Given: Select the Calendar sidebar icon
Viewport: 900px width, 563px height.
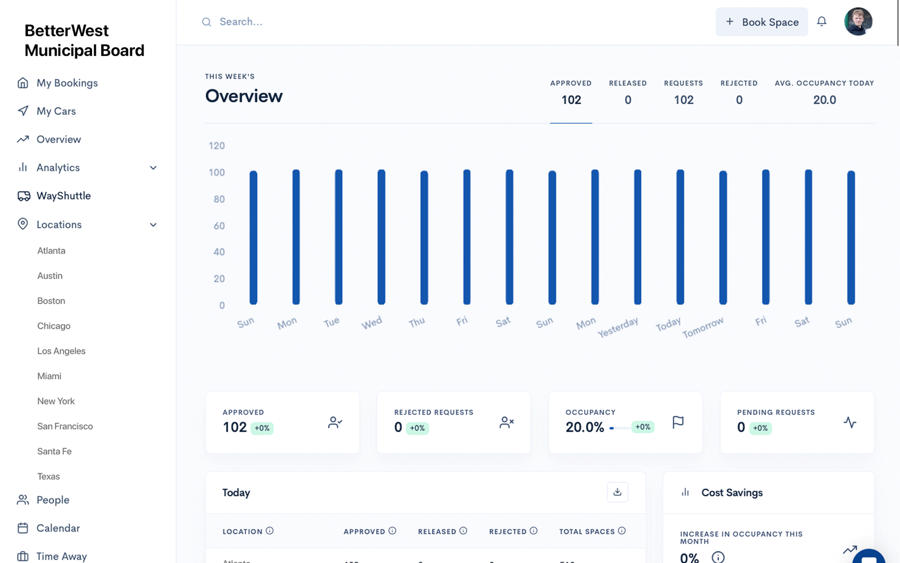Looking at the screenshot, I should click(x=23, y=528).
